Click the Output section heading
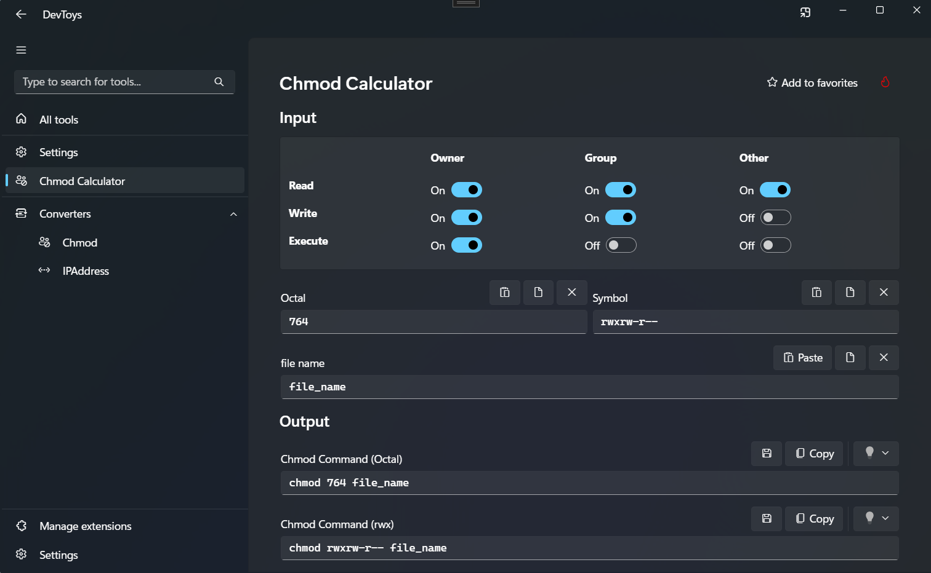The height and width of the screenshot is (573, 931). [x=304, y=421]
